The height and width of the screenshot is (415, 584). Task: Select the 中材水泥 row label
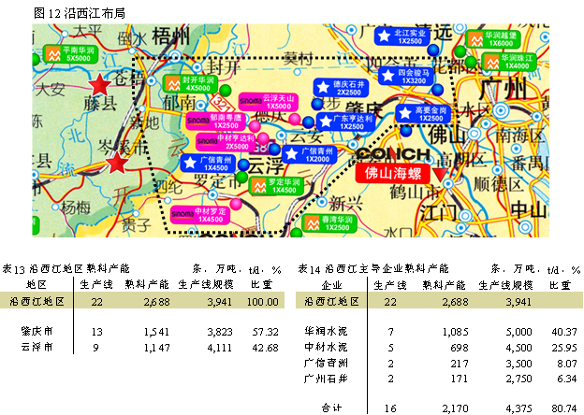(x=326, y=347)
